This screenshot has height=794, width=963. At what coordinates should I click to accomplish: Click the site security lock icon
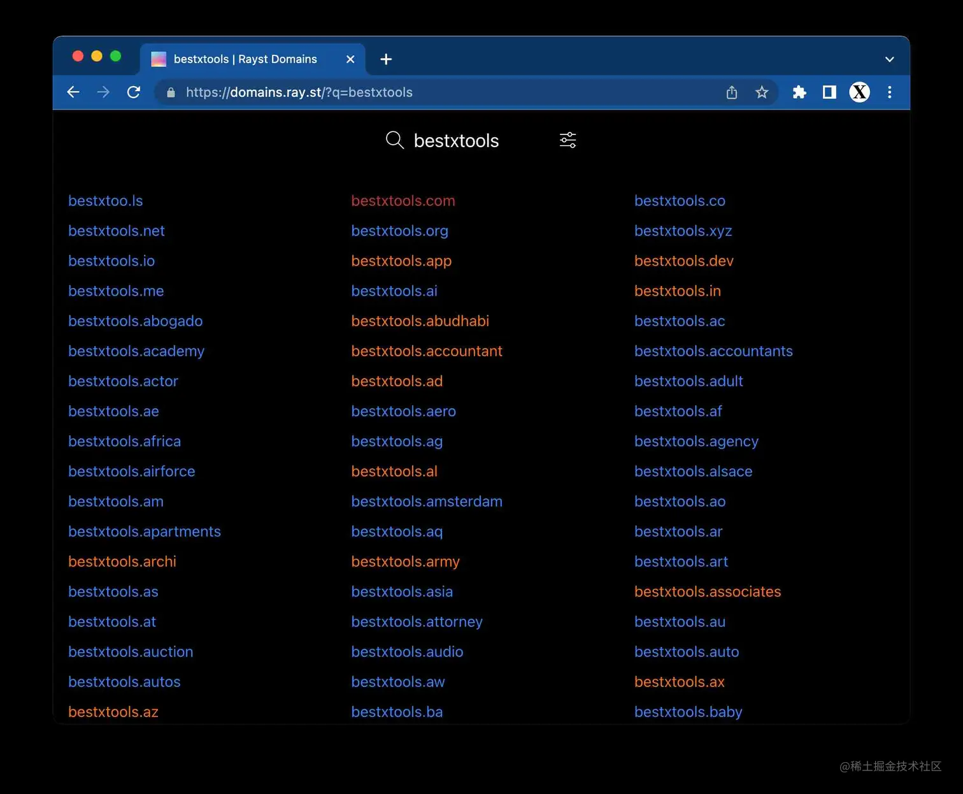tap(170, 92)
